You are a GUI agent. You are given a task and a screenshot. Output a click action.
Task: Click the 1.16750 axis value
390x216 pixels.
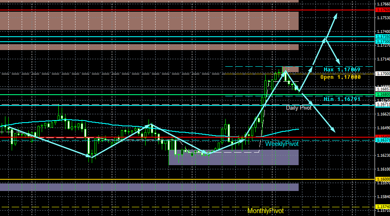(383, 100)
